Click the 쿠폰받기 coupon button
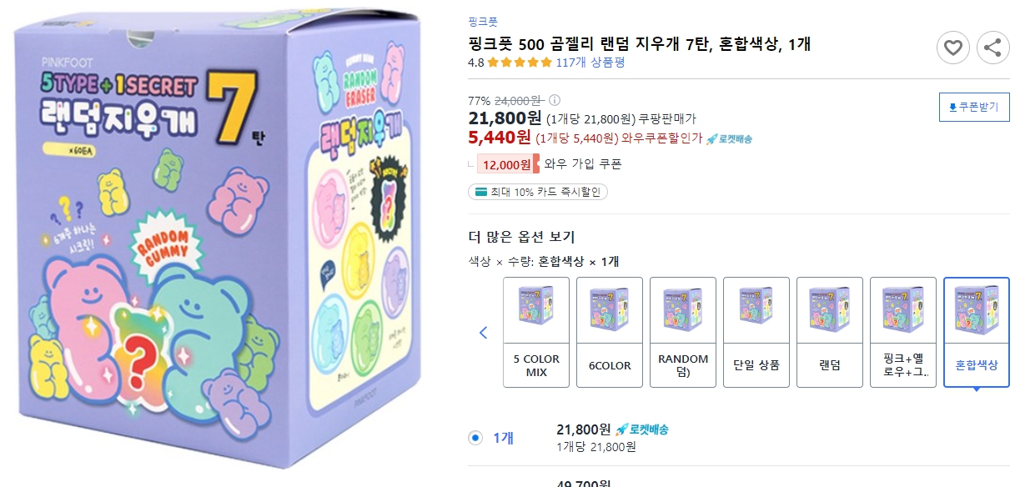 pos(972,107)
